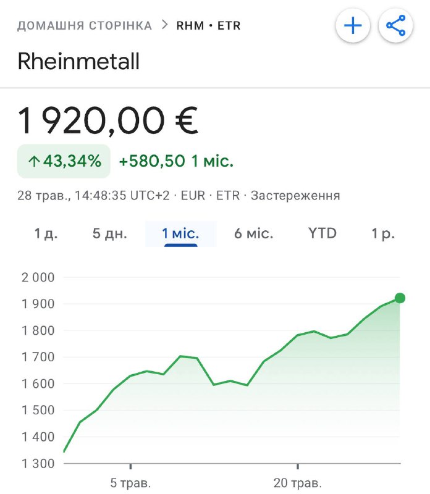Viewport: 430px width, 494px height.
Task: Select the 1 міс. range tab
Action: (180, 234)
